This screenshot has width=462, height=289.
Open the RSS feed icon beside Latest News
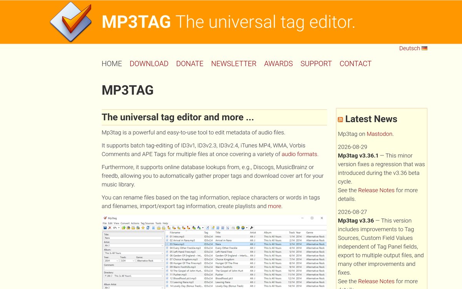pos(340,119)
